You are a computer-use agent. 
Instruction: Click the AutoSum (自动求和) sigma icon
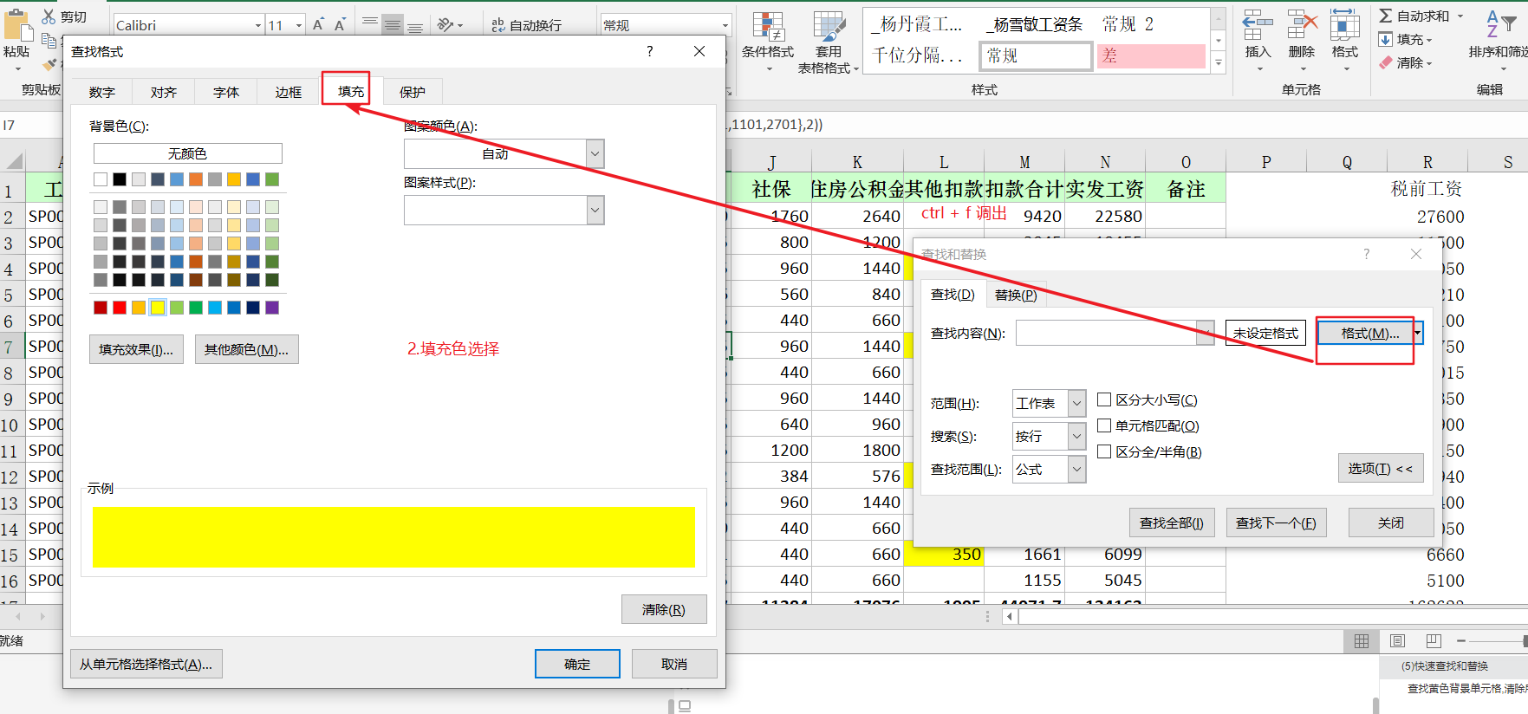[x=1386, y=16]
